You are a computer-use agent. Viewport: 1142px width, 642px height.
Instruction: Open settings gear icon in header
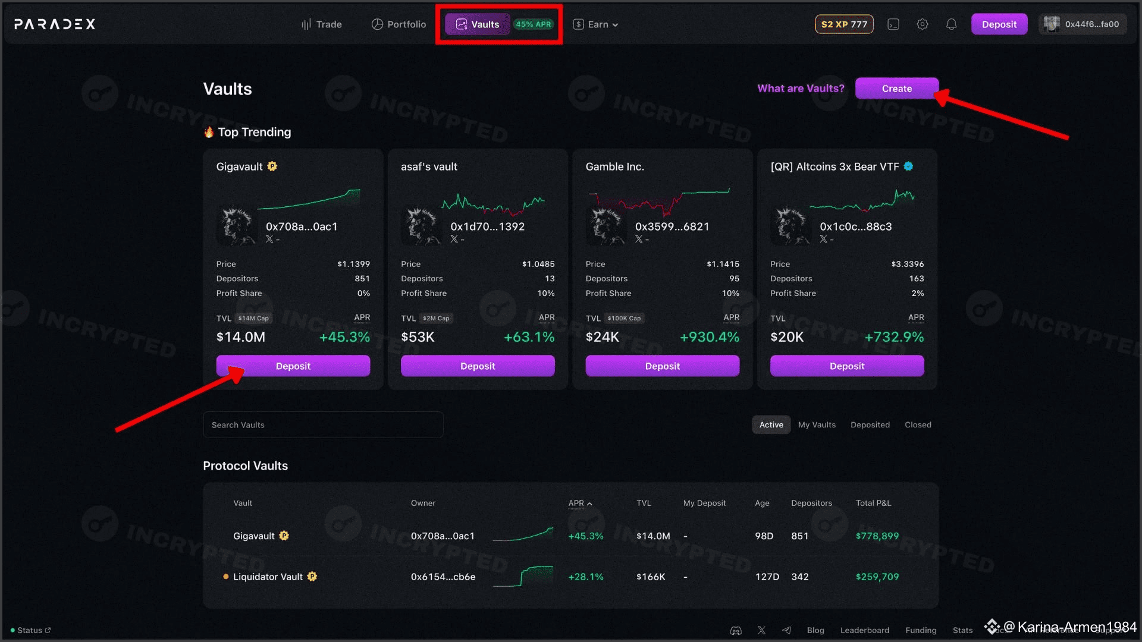tap(922, 24)
